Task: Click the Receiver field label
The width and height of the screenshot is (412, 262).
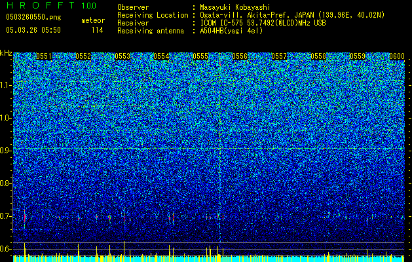Action: tap(133, 23)
